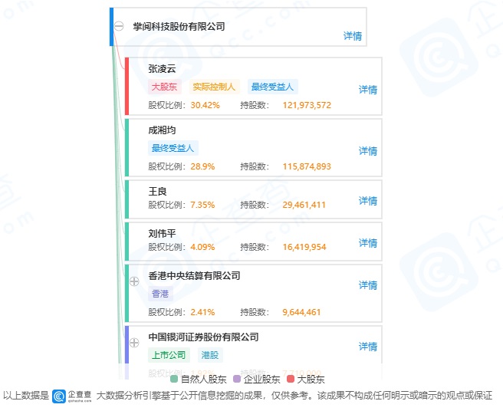
Task: Expand the 中国银河证券股份有限公司 node
Action: [x=134, y=343]
